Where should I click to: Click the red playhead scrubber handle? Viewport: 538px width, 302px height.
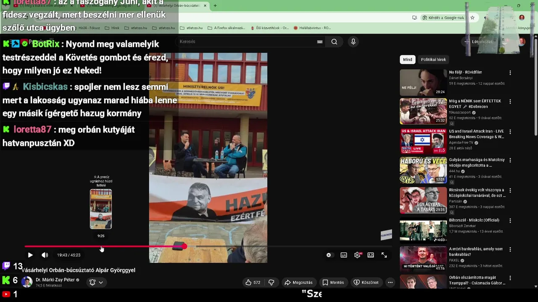point(184,247)
